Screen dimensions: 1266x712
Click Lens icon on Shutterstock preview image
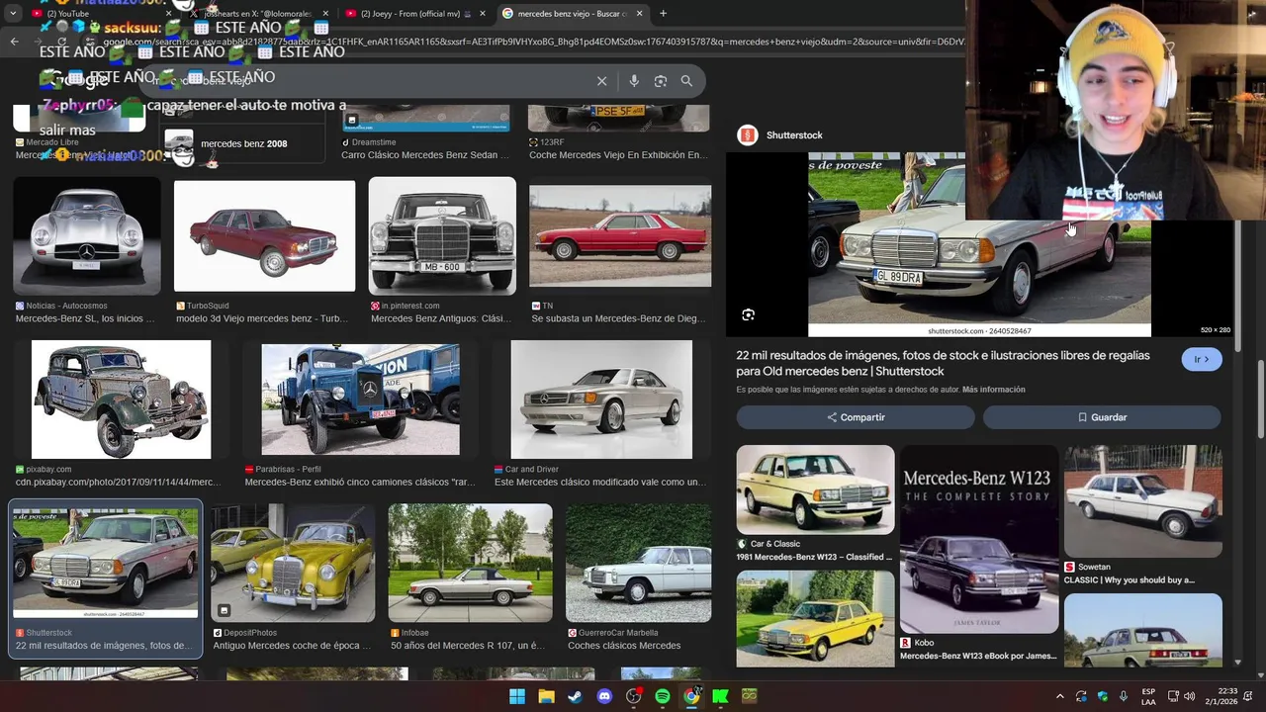748,314
